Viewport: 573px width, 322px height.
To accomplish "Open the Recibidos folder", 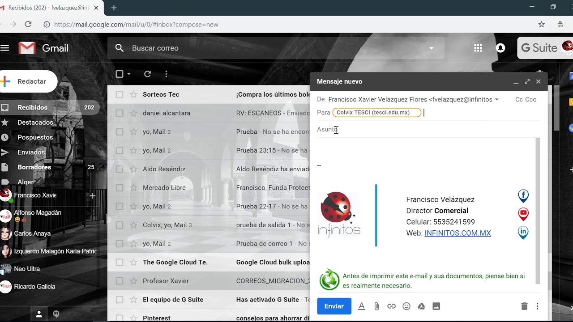I will tap(32, 107).
